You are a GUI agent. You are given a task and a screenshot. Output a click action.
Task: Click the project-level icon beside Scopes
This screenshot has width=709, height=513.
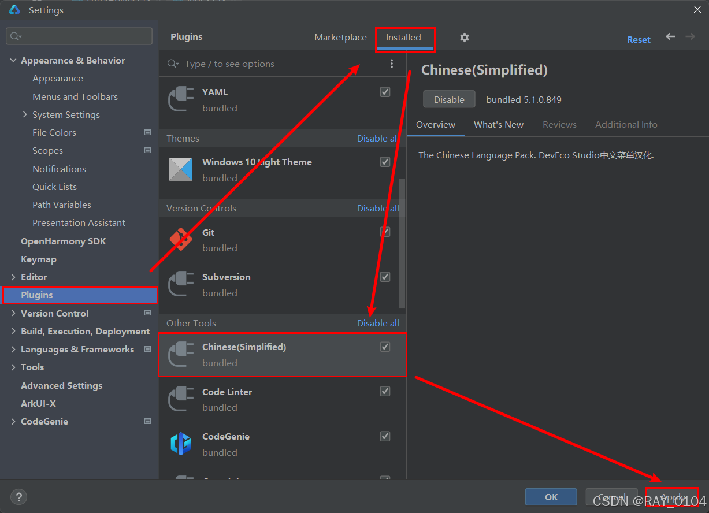pos(147,150)
